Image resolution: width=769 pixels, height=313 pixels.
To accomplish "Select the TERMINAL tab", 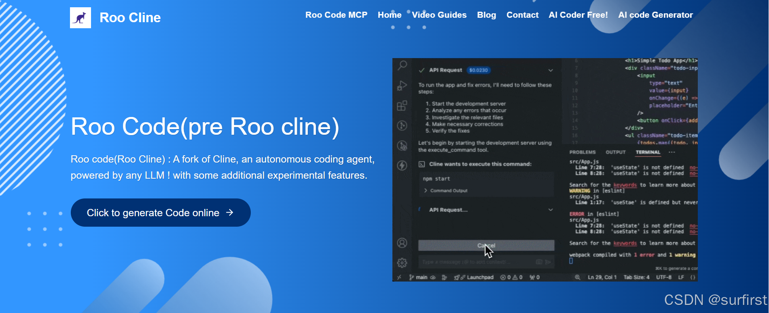I will point(648,152).
